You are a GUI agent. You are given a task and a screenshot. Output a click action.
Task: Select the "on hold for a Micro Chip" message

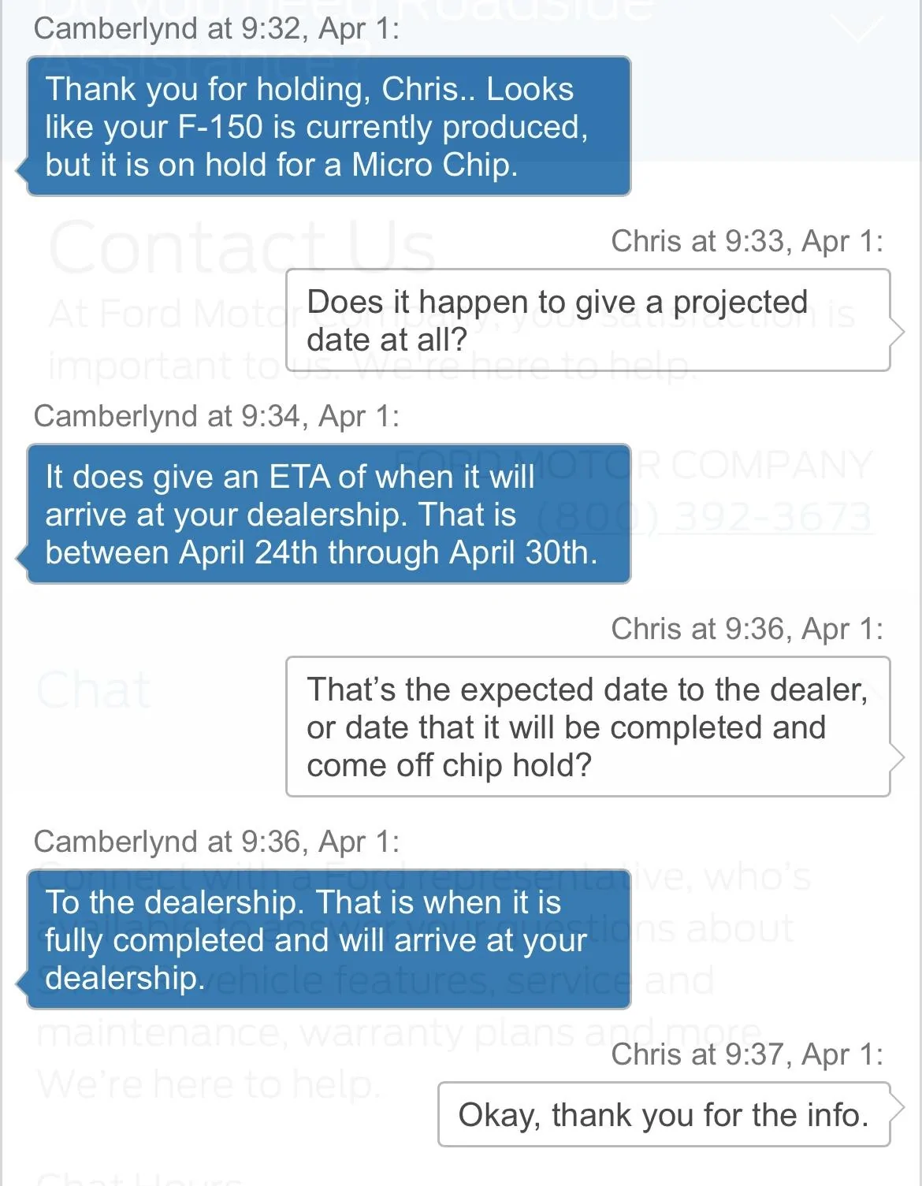coord(329,126)
